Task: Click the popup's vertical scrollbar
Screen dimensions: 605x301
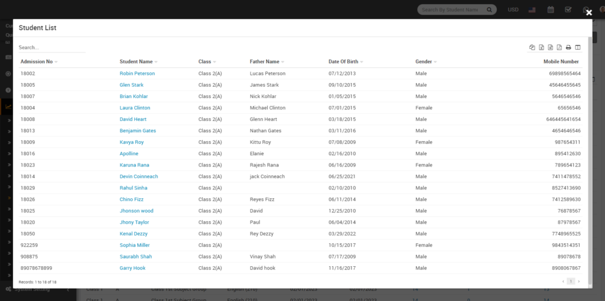Action: coord(590,160)
